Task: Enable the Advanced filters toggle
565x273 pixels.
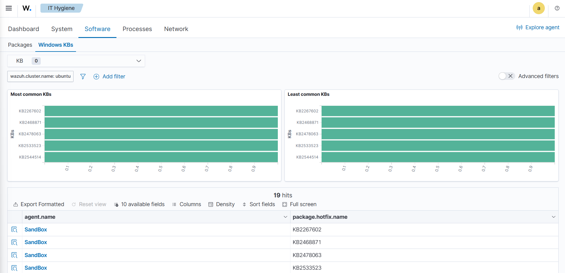Action: (x=503, y=76)
